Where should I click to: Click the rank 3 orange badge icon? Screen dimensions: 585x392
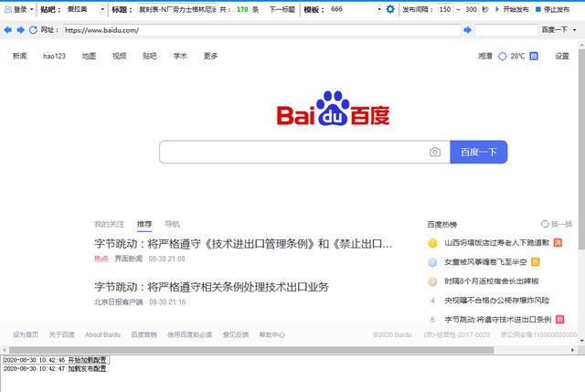pyautogui.click(x=432, y=281)
